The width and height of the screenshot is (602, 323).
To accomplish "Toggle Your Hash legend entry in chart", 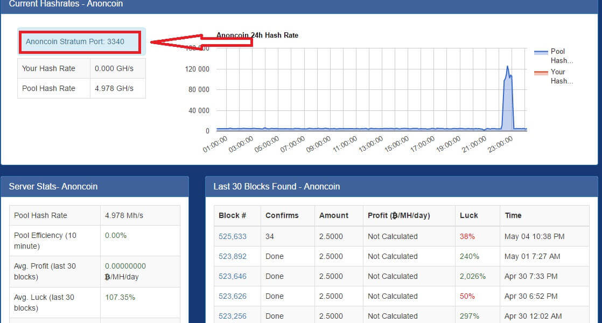I will point(554,76).
